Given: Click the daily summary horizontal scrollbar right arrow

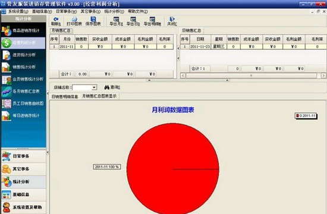Looking at the screenshot, I should tap(323, 75).
